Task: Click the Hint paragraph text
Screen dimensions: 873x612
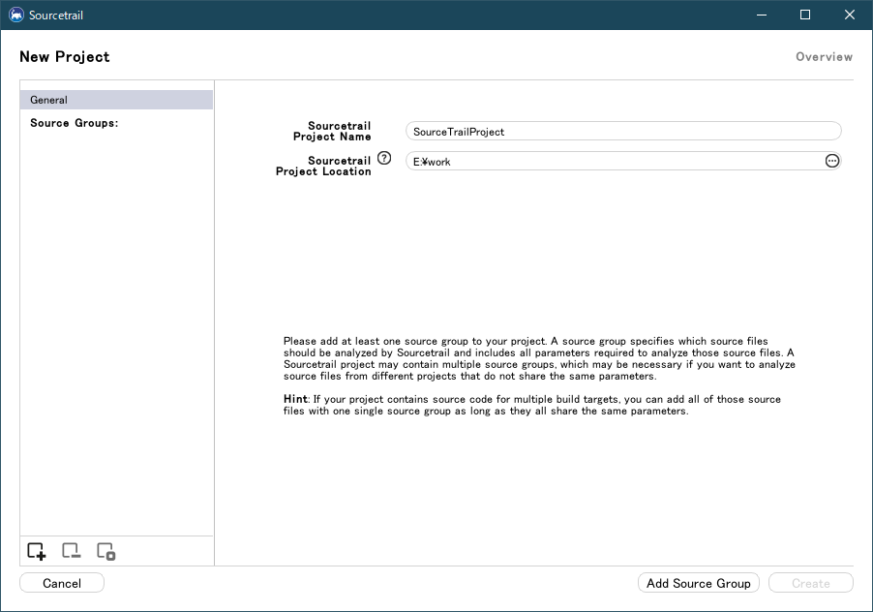Action: click(532, 405)
